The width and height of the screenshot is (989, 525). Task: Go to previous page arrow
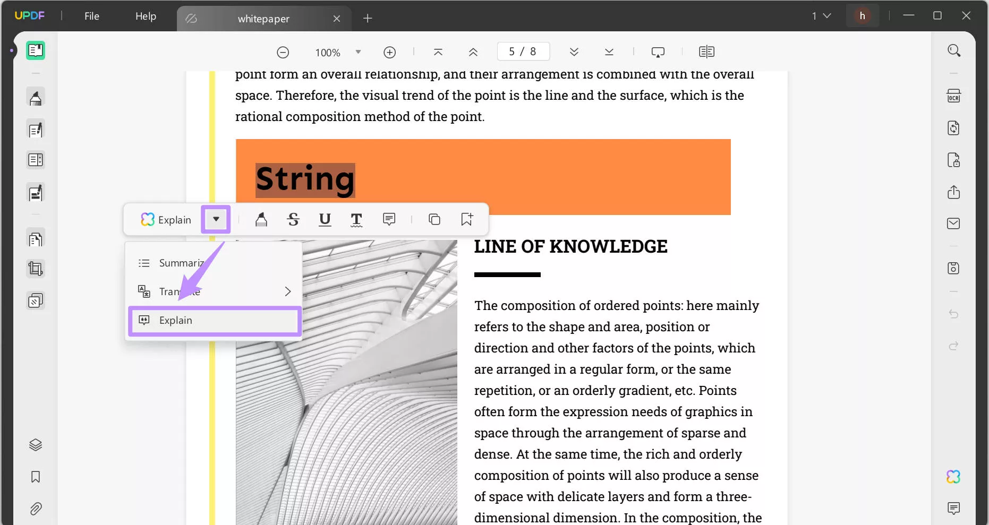[x=473, y=52]
